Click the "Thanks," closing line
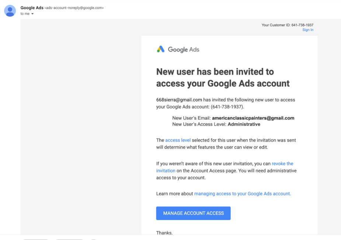Screen dimensions: 341x240 pos(164,233)
